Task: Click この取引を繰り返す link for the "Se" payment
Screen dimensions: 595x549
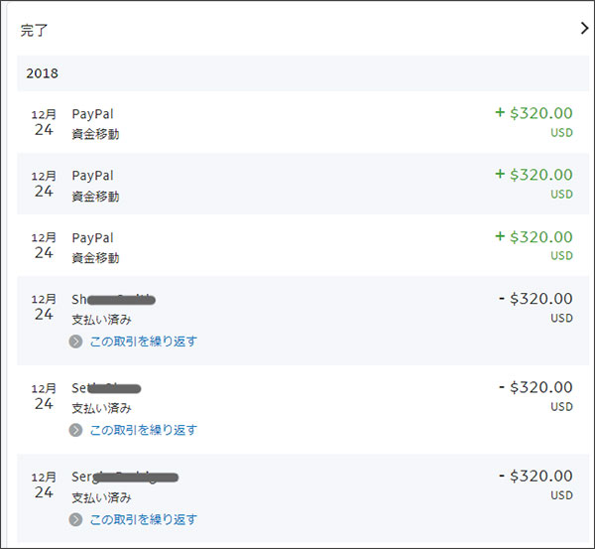Action: click(x=143, y=431)
